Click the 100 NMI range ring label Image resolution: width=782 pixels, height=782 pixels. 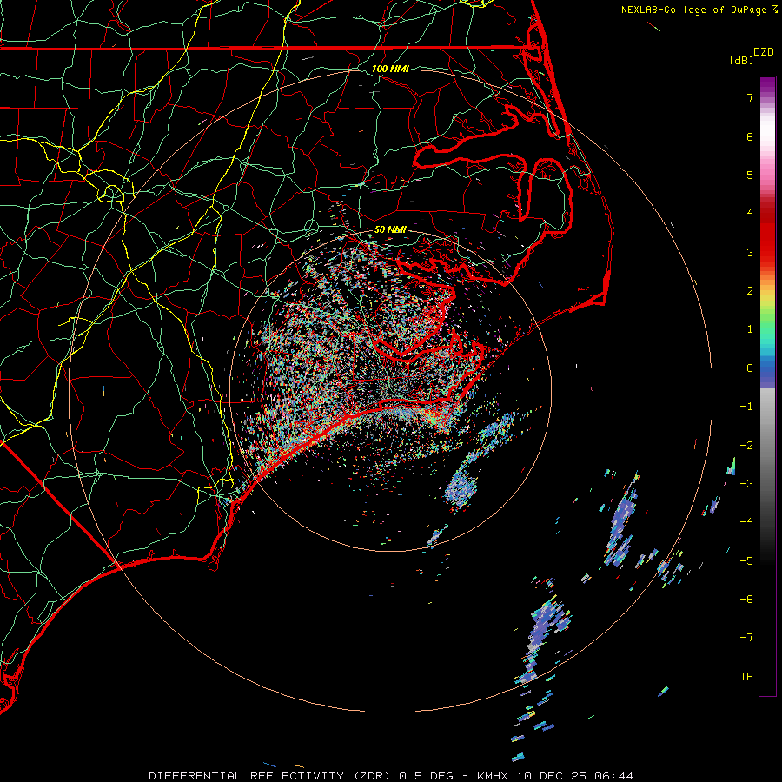click(x=390, y=69)
